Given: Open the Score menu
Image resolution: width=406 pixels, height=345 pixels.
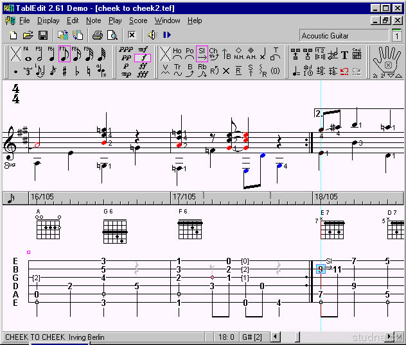Looking at the screenshot, I should point(138,21).
